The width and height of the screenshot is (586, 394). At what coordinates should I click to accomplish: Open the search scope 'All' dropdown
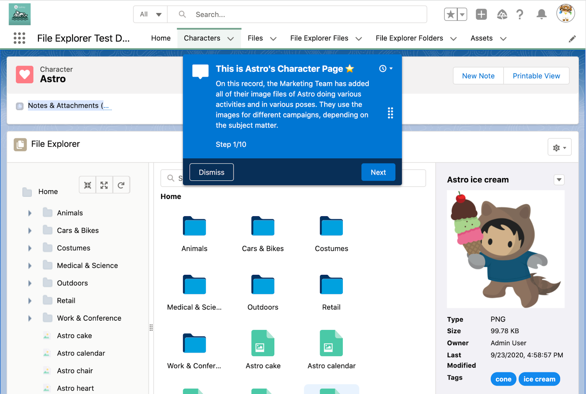coord(151,14)
